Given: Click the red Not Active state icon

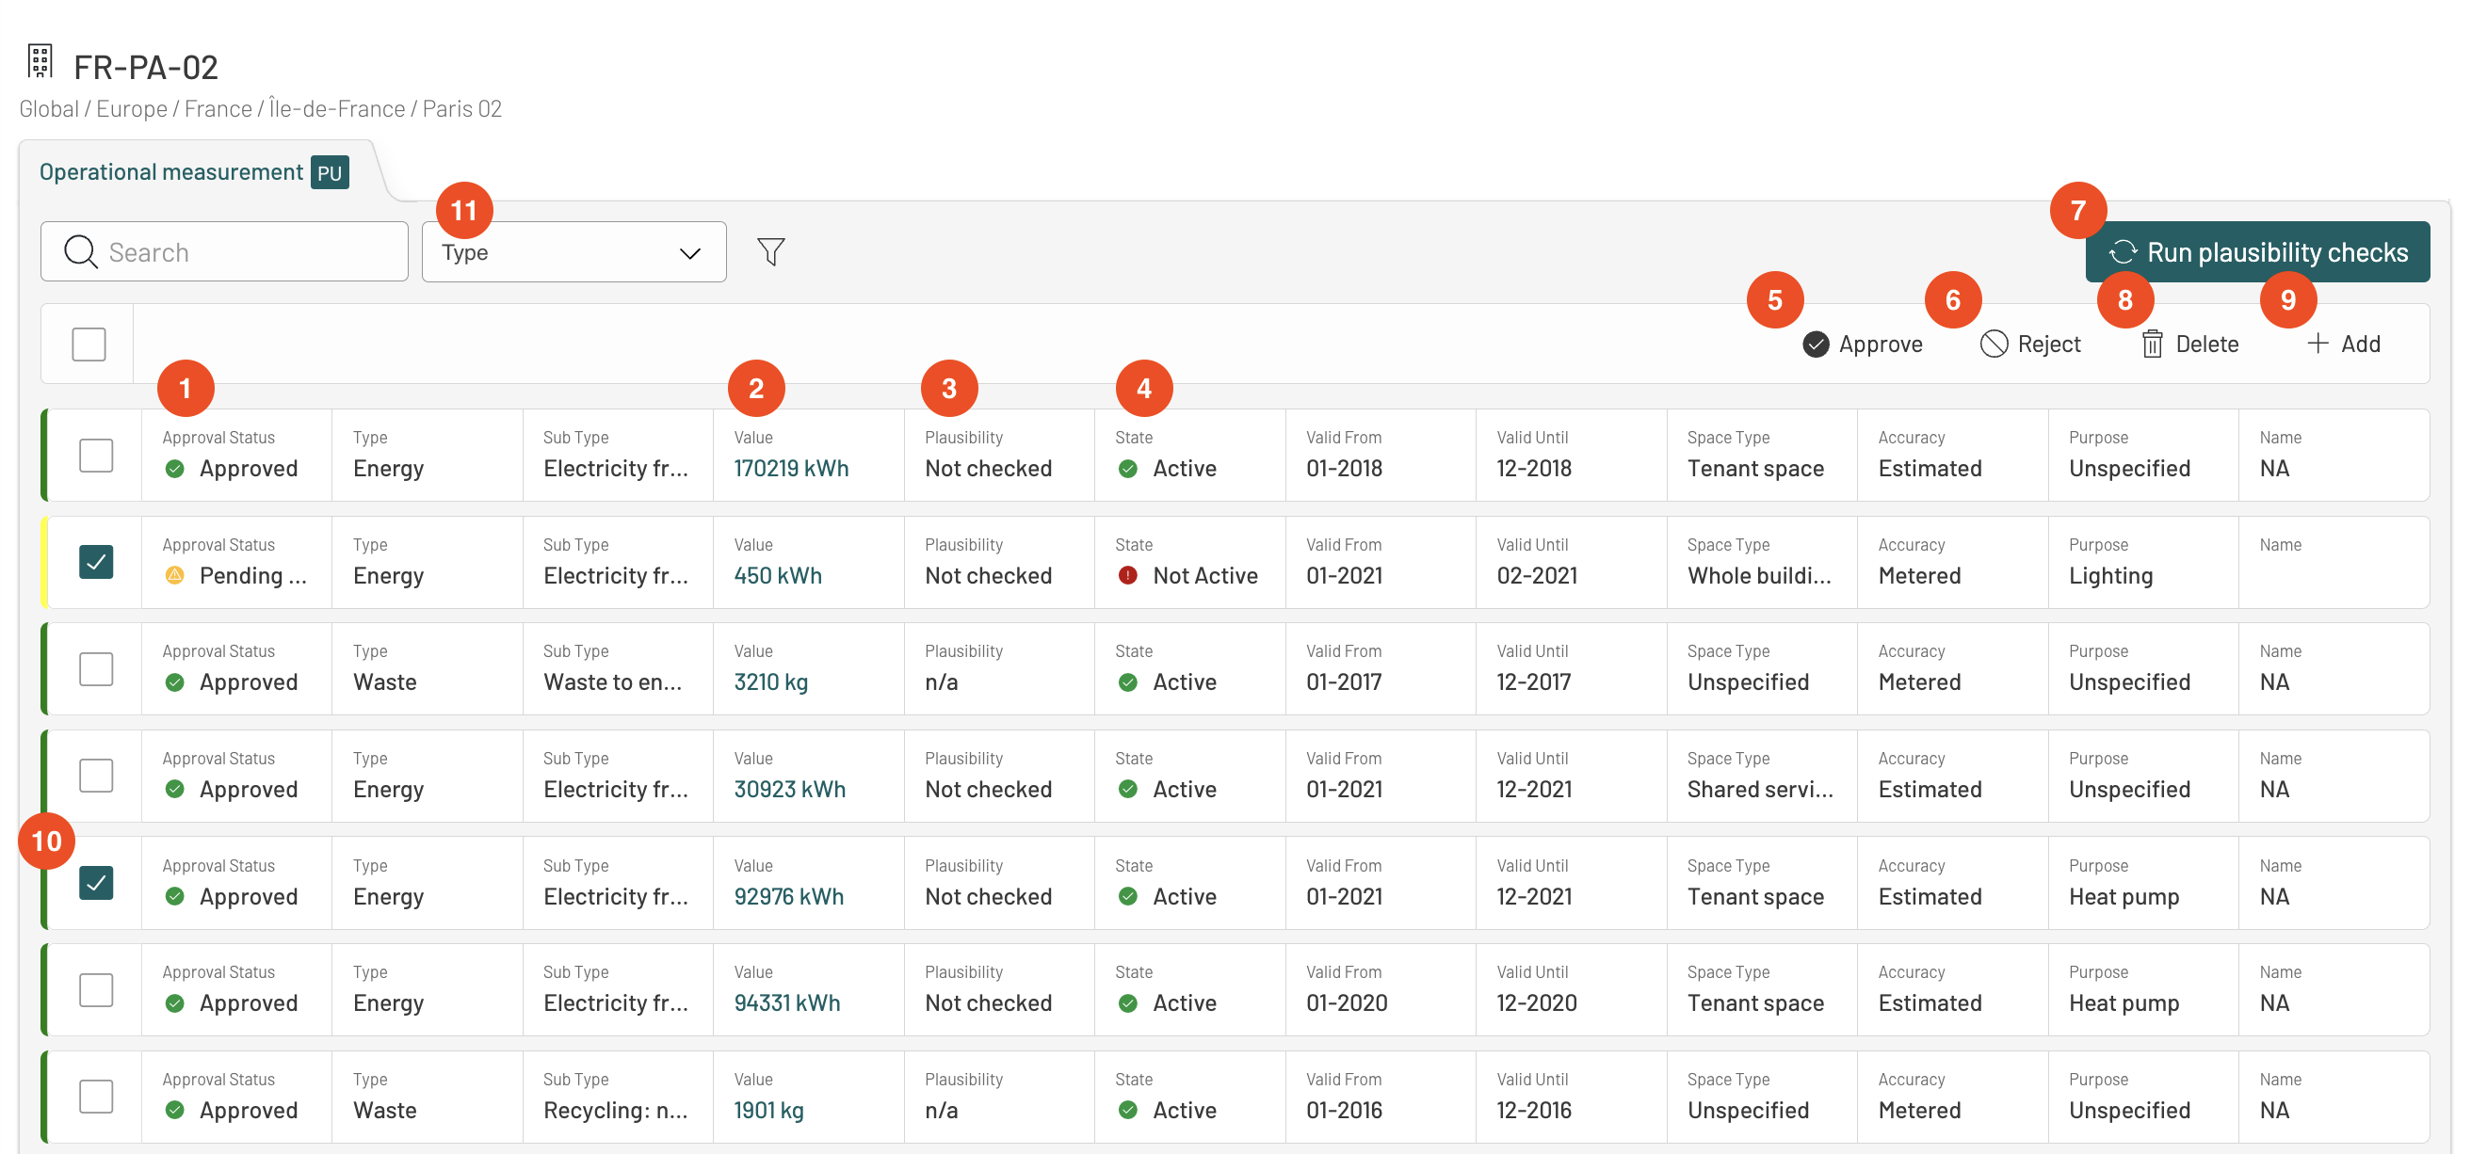Looking at the screenshot, I should coord(1128,575).
